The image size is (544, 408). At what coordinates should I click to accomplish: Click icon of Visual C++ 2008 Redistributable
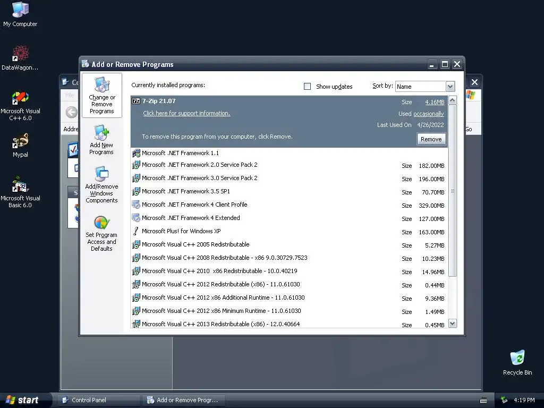click(x=136, y=258)
